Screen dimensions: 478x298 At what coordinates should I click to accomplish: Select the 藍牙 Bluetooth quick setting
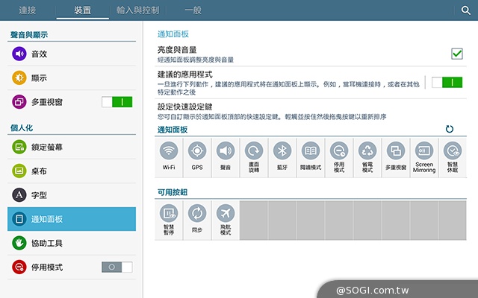pyautogui.click(x=282, y=157)
